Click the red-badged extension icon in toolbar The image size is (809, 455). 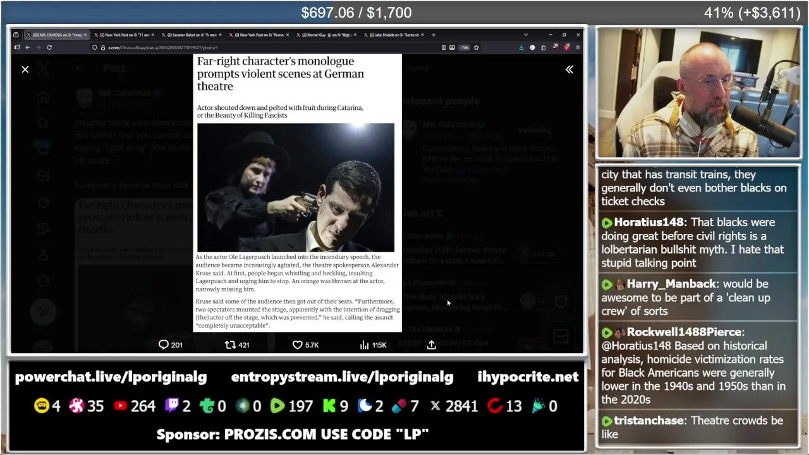[x=567, y=47]
